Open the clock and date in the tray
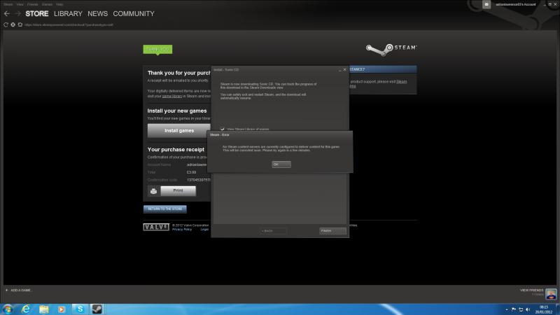Image resolution: width=560 pixels, height=315 pixels. click(x=544, y=309)
